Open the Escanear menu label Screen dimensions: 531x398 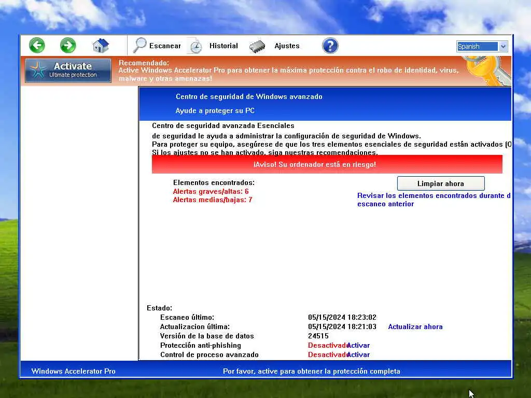point(165,46)
